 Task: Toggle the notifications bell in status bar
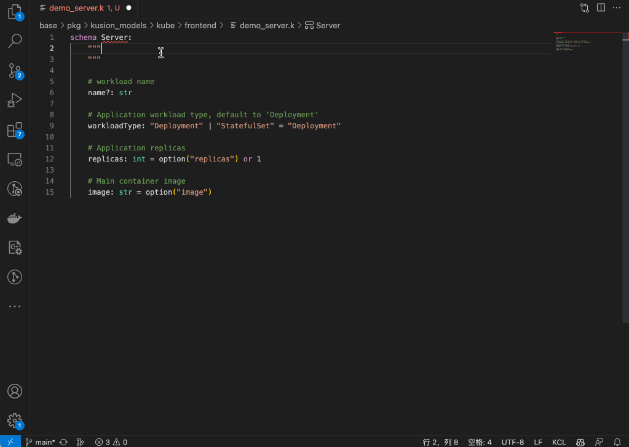click(x=617, y=442)
